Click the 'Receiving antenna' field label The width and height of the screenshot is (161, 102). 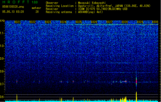pos(59,12)
